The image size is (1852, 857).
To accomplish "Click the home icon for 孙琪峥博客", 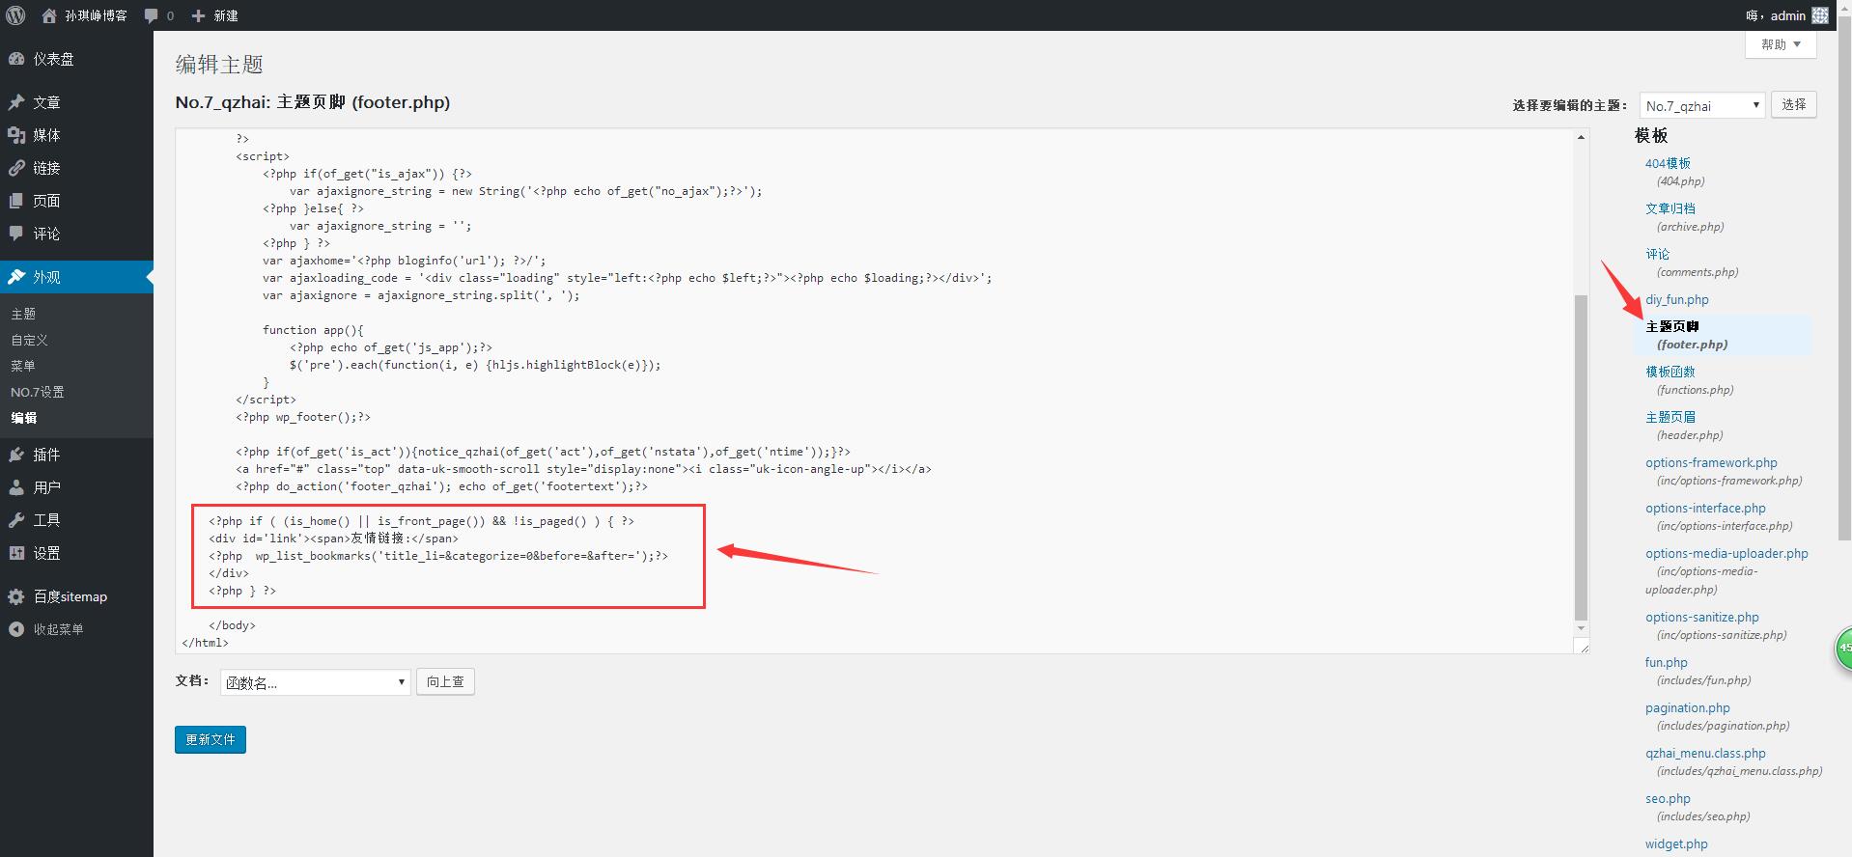I will (49, 15).
